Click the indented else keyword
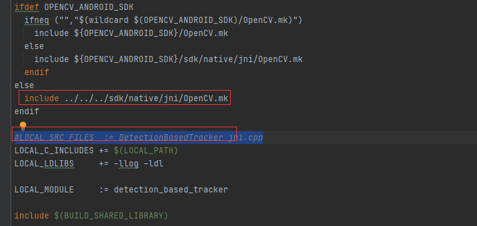 (x=34, y=46)
